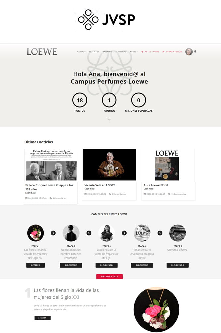Image resolution: width=221 pixels, height=333 pixels.
Task: Open Leer más under Vicente Vela
Action: coord(90,189)
